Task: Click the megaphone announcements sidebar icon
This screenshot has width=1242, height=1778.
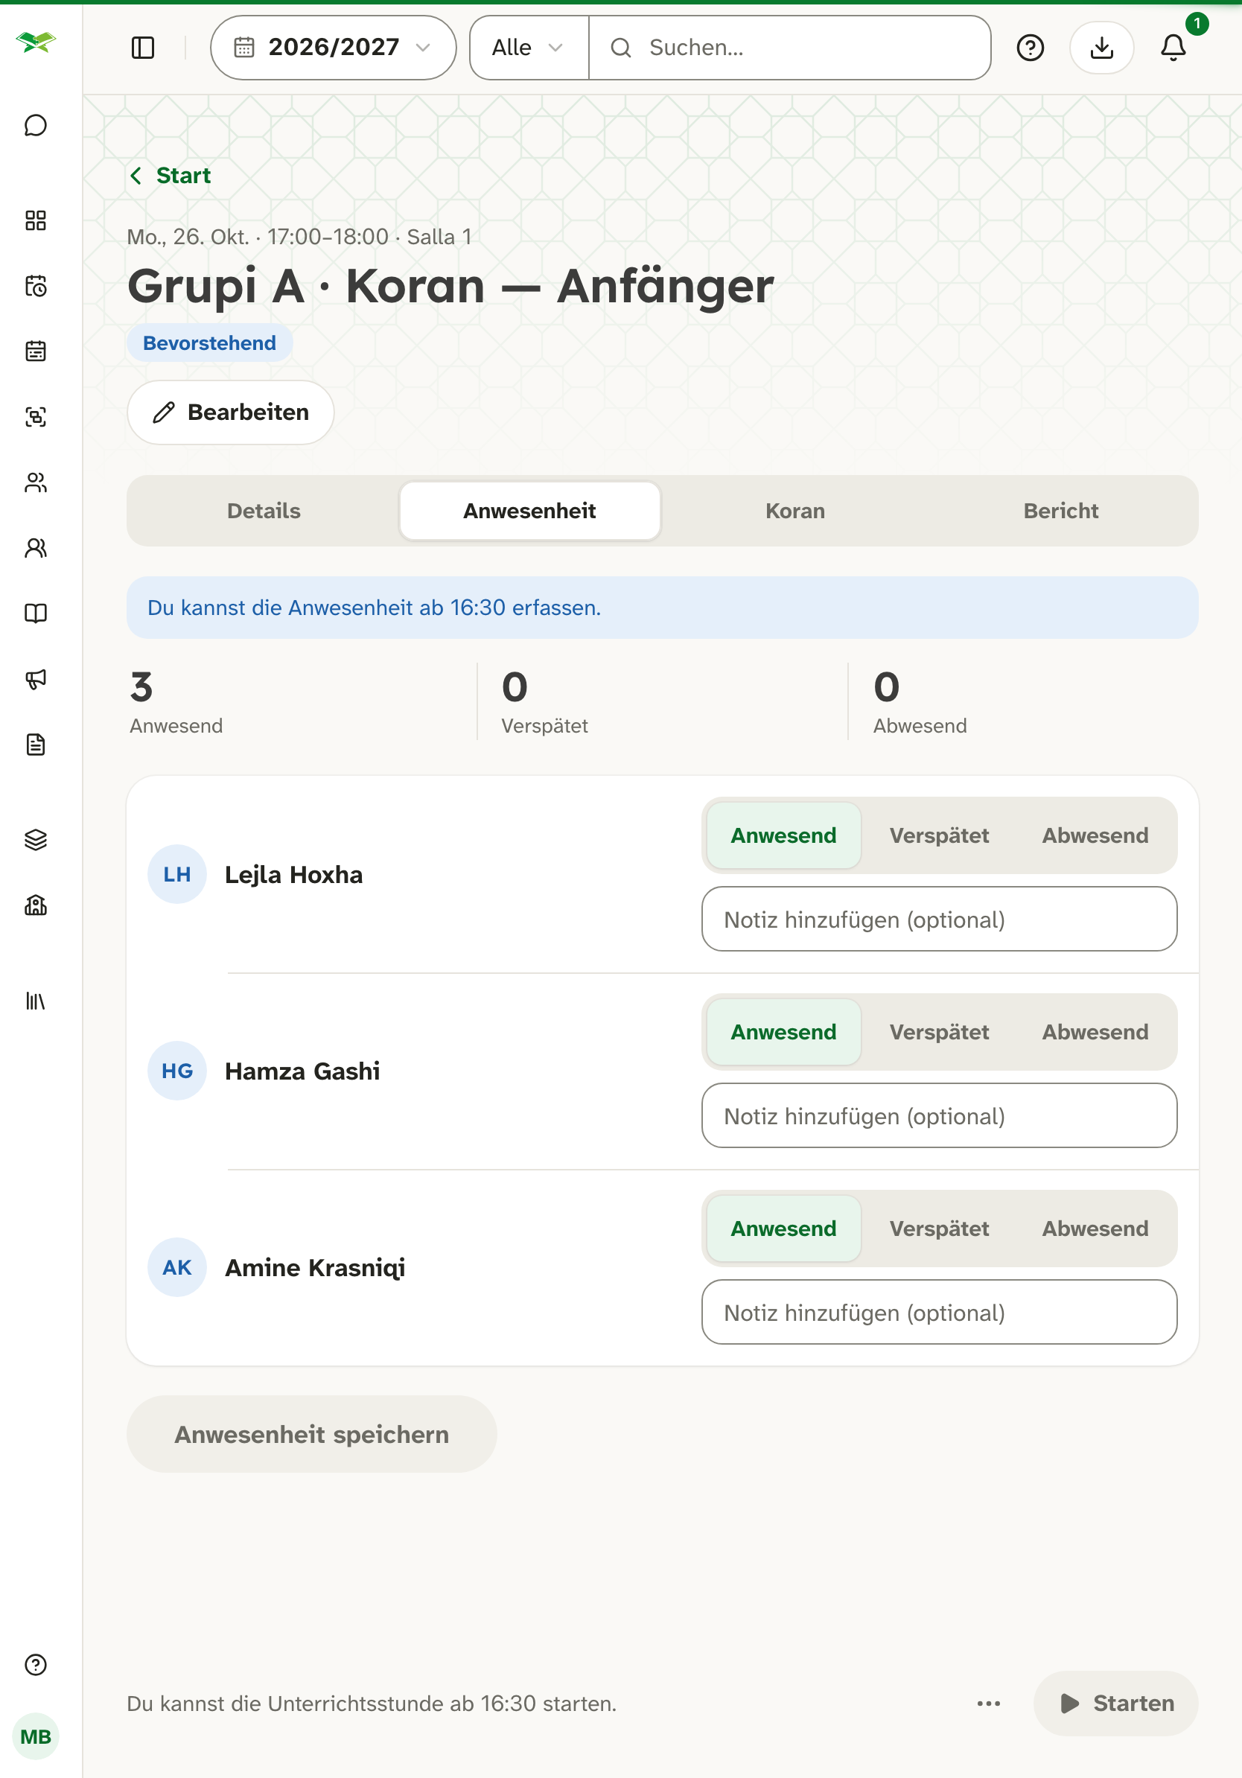Action: click(36, 679)
